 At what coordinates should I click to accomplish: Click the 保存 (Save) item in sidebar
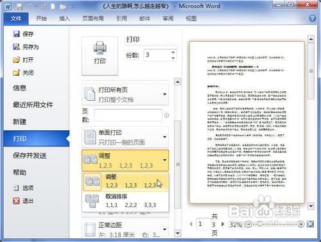pyautogui.click(x=23, y=34)
